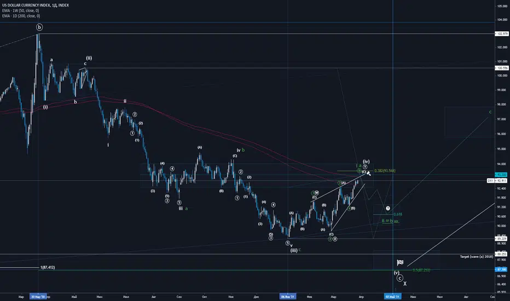The width and height of the screenshot is (510, 301).
Task: Click the DXY 92.911 current price tag
Action: click(497, 181)
